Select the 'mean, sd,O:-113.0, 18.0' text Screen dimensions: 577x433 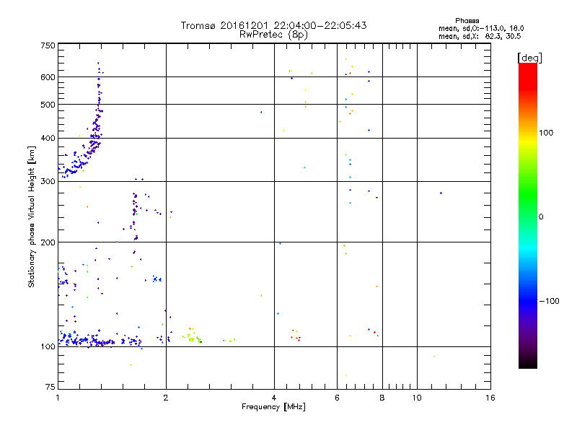click(481, 28)
